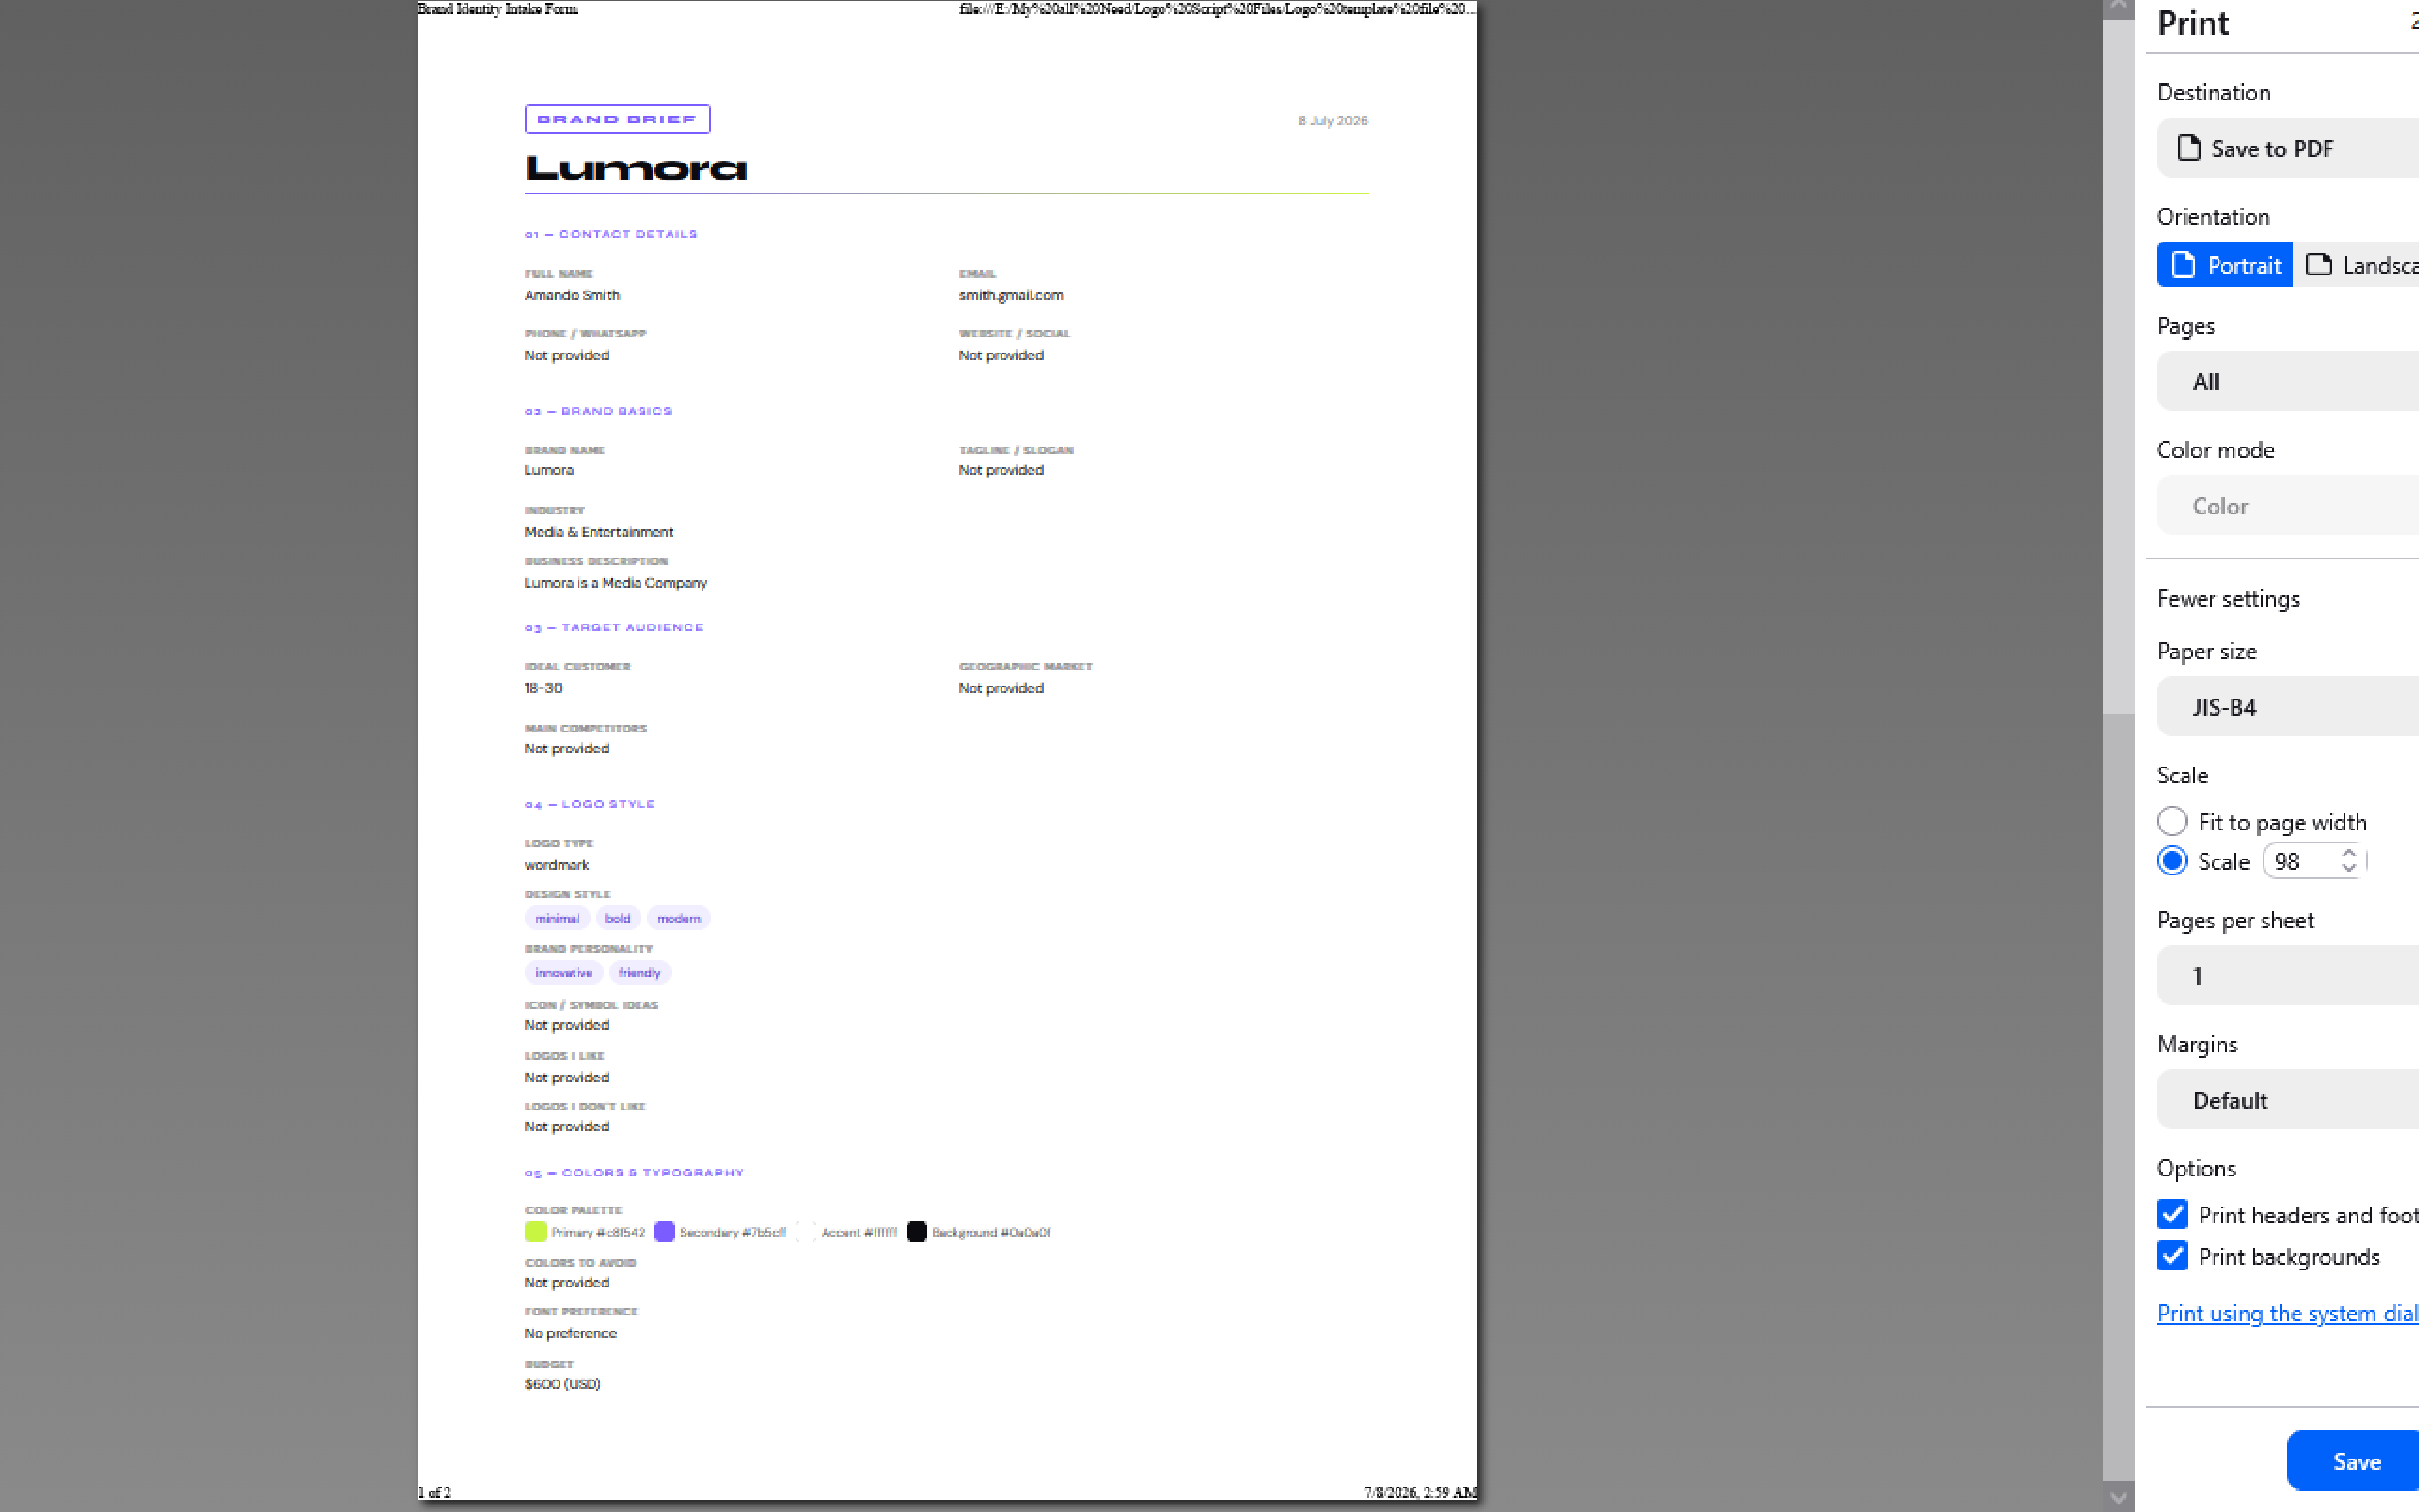Select the Scale radio button
This screenshot has height=1512, width=2419.
(x=2172, y=861)
